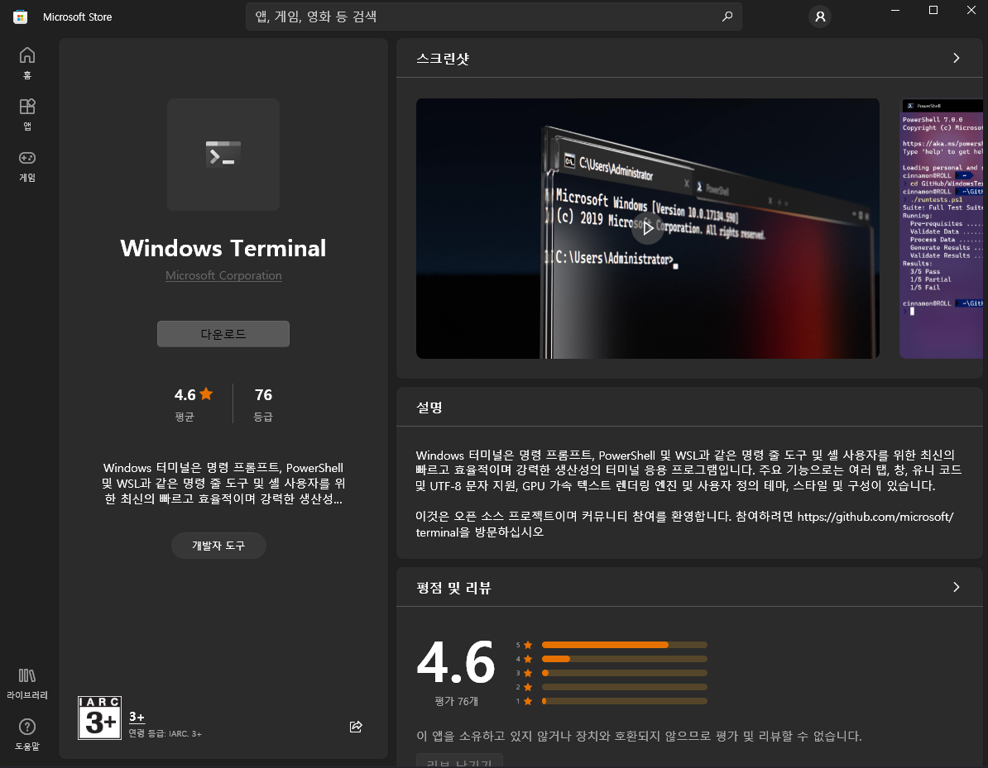Click the 1-star rating bar
This screenshot has height=768, width=988.
tap(625, 701)
